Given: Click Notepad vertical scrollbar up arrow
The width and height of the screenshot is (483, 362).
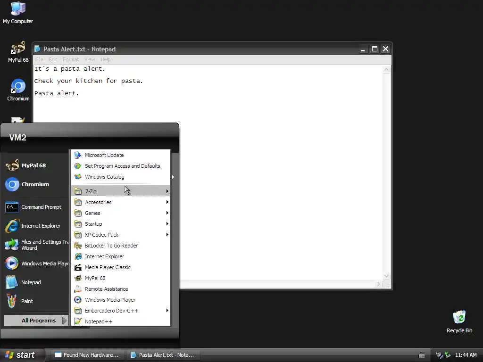Looking at the screenshot, I should point(386,70).
